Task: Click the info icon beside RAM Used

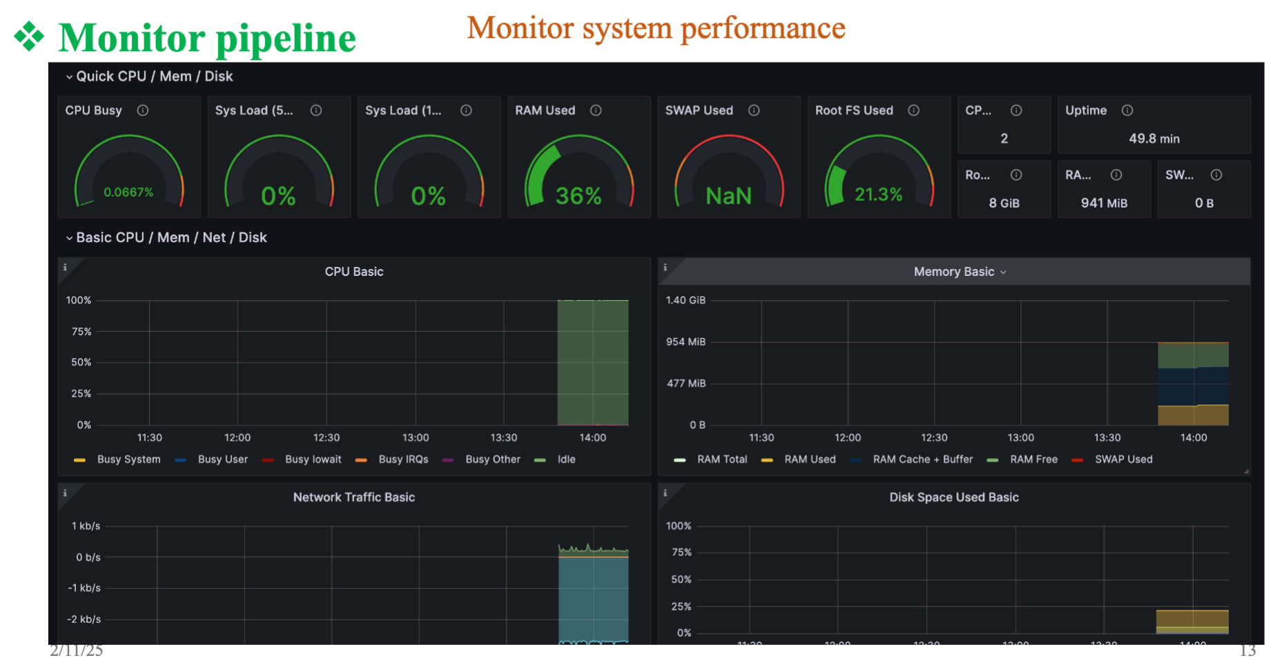Action: coord(596,110)
